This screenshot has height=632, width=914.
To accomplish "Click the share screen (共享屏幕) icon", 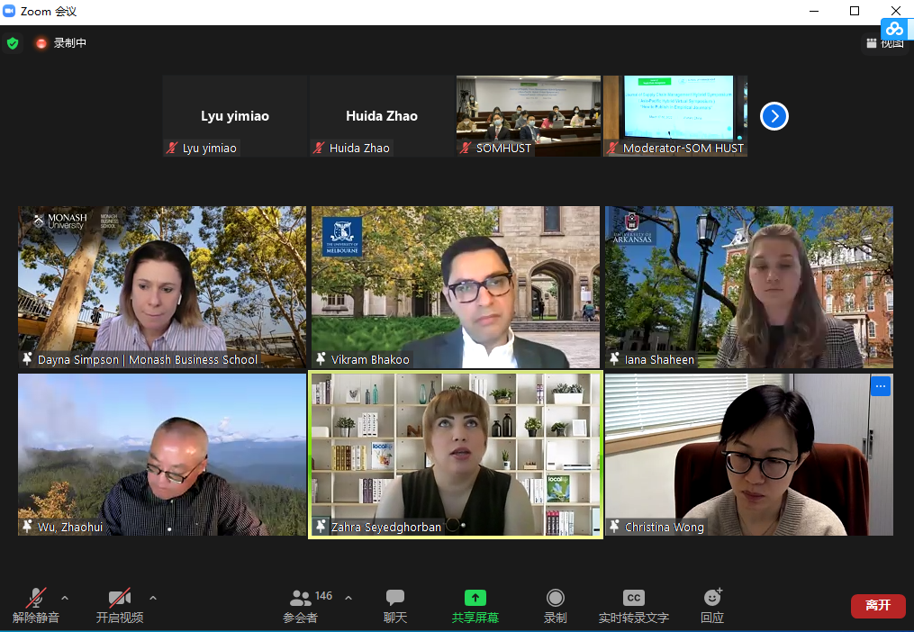I will click(x=475, y=599).
